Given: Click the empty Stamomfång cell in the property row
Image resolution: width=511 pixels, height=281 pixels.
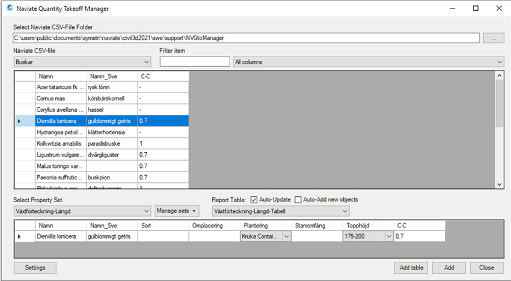Looking at the screenshot, I should (x=317, y=236).
